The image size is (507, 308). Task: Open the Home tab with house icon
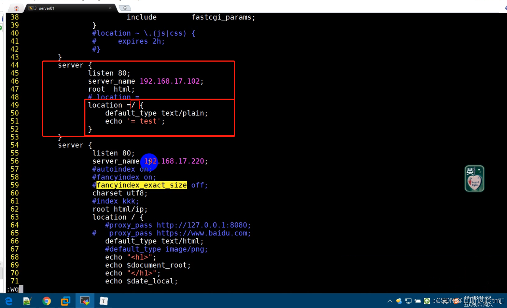(16, 8)
